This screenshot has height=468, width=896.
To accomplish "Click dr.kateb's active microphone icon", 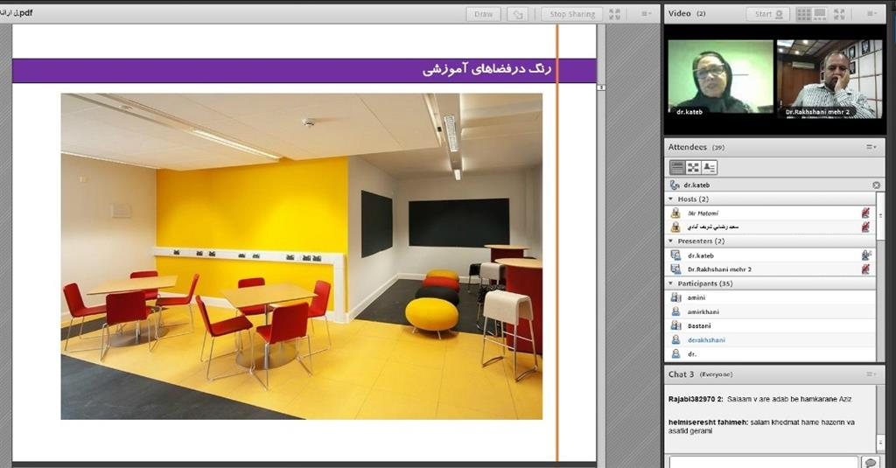I will coord(866,255).
